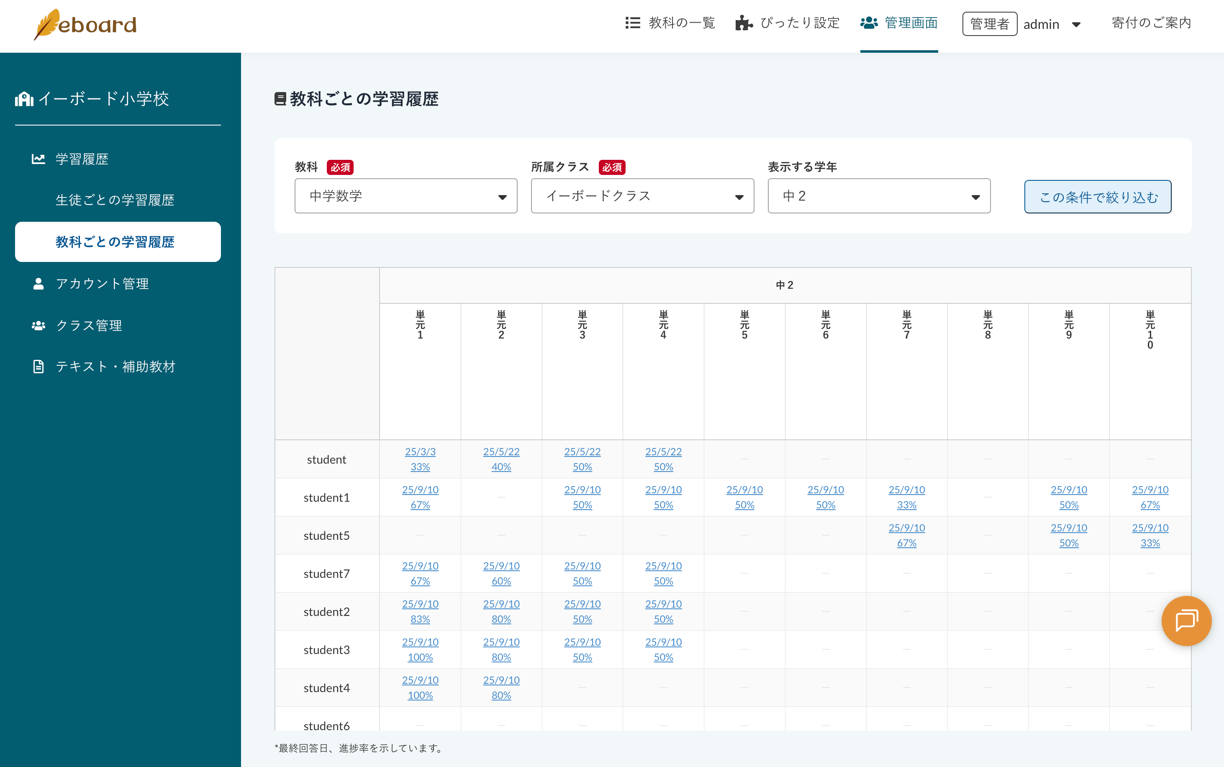Click the book icon next to 教科ごとの学習履歴 heading
Viewport: 1224px width, 767px height.
pos(280,99)
